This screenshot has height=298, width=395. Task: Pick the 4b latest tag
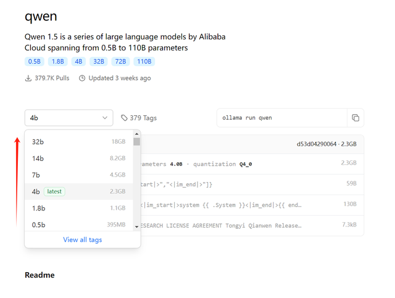pos(78,191)
